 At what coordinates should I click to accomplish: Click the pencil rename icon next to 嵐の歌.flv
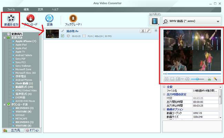click(x=63, y=31)
